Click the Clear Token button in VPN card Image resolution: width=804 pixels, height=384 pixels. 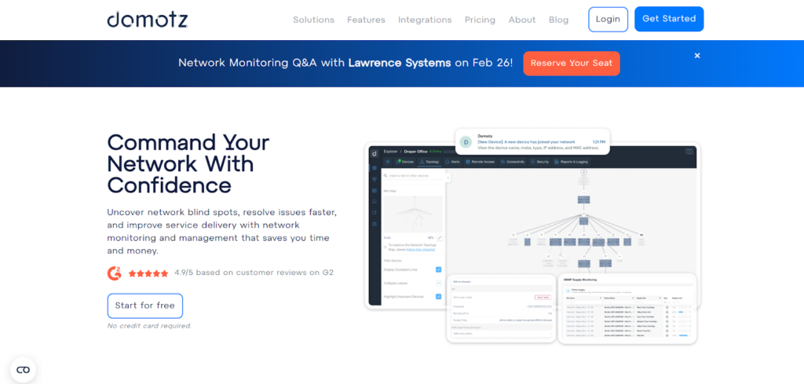[x=542, y=297]
